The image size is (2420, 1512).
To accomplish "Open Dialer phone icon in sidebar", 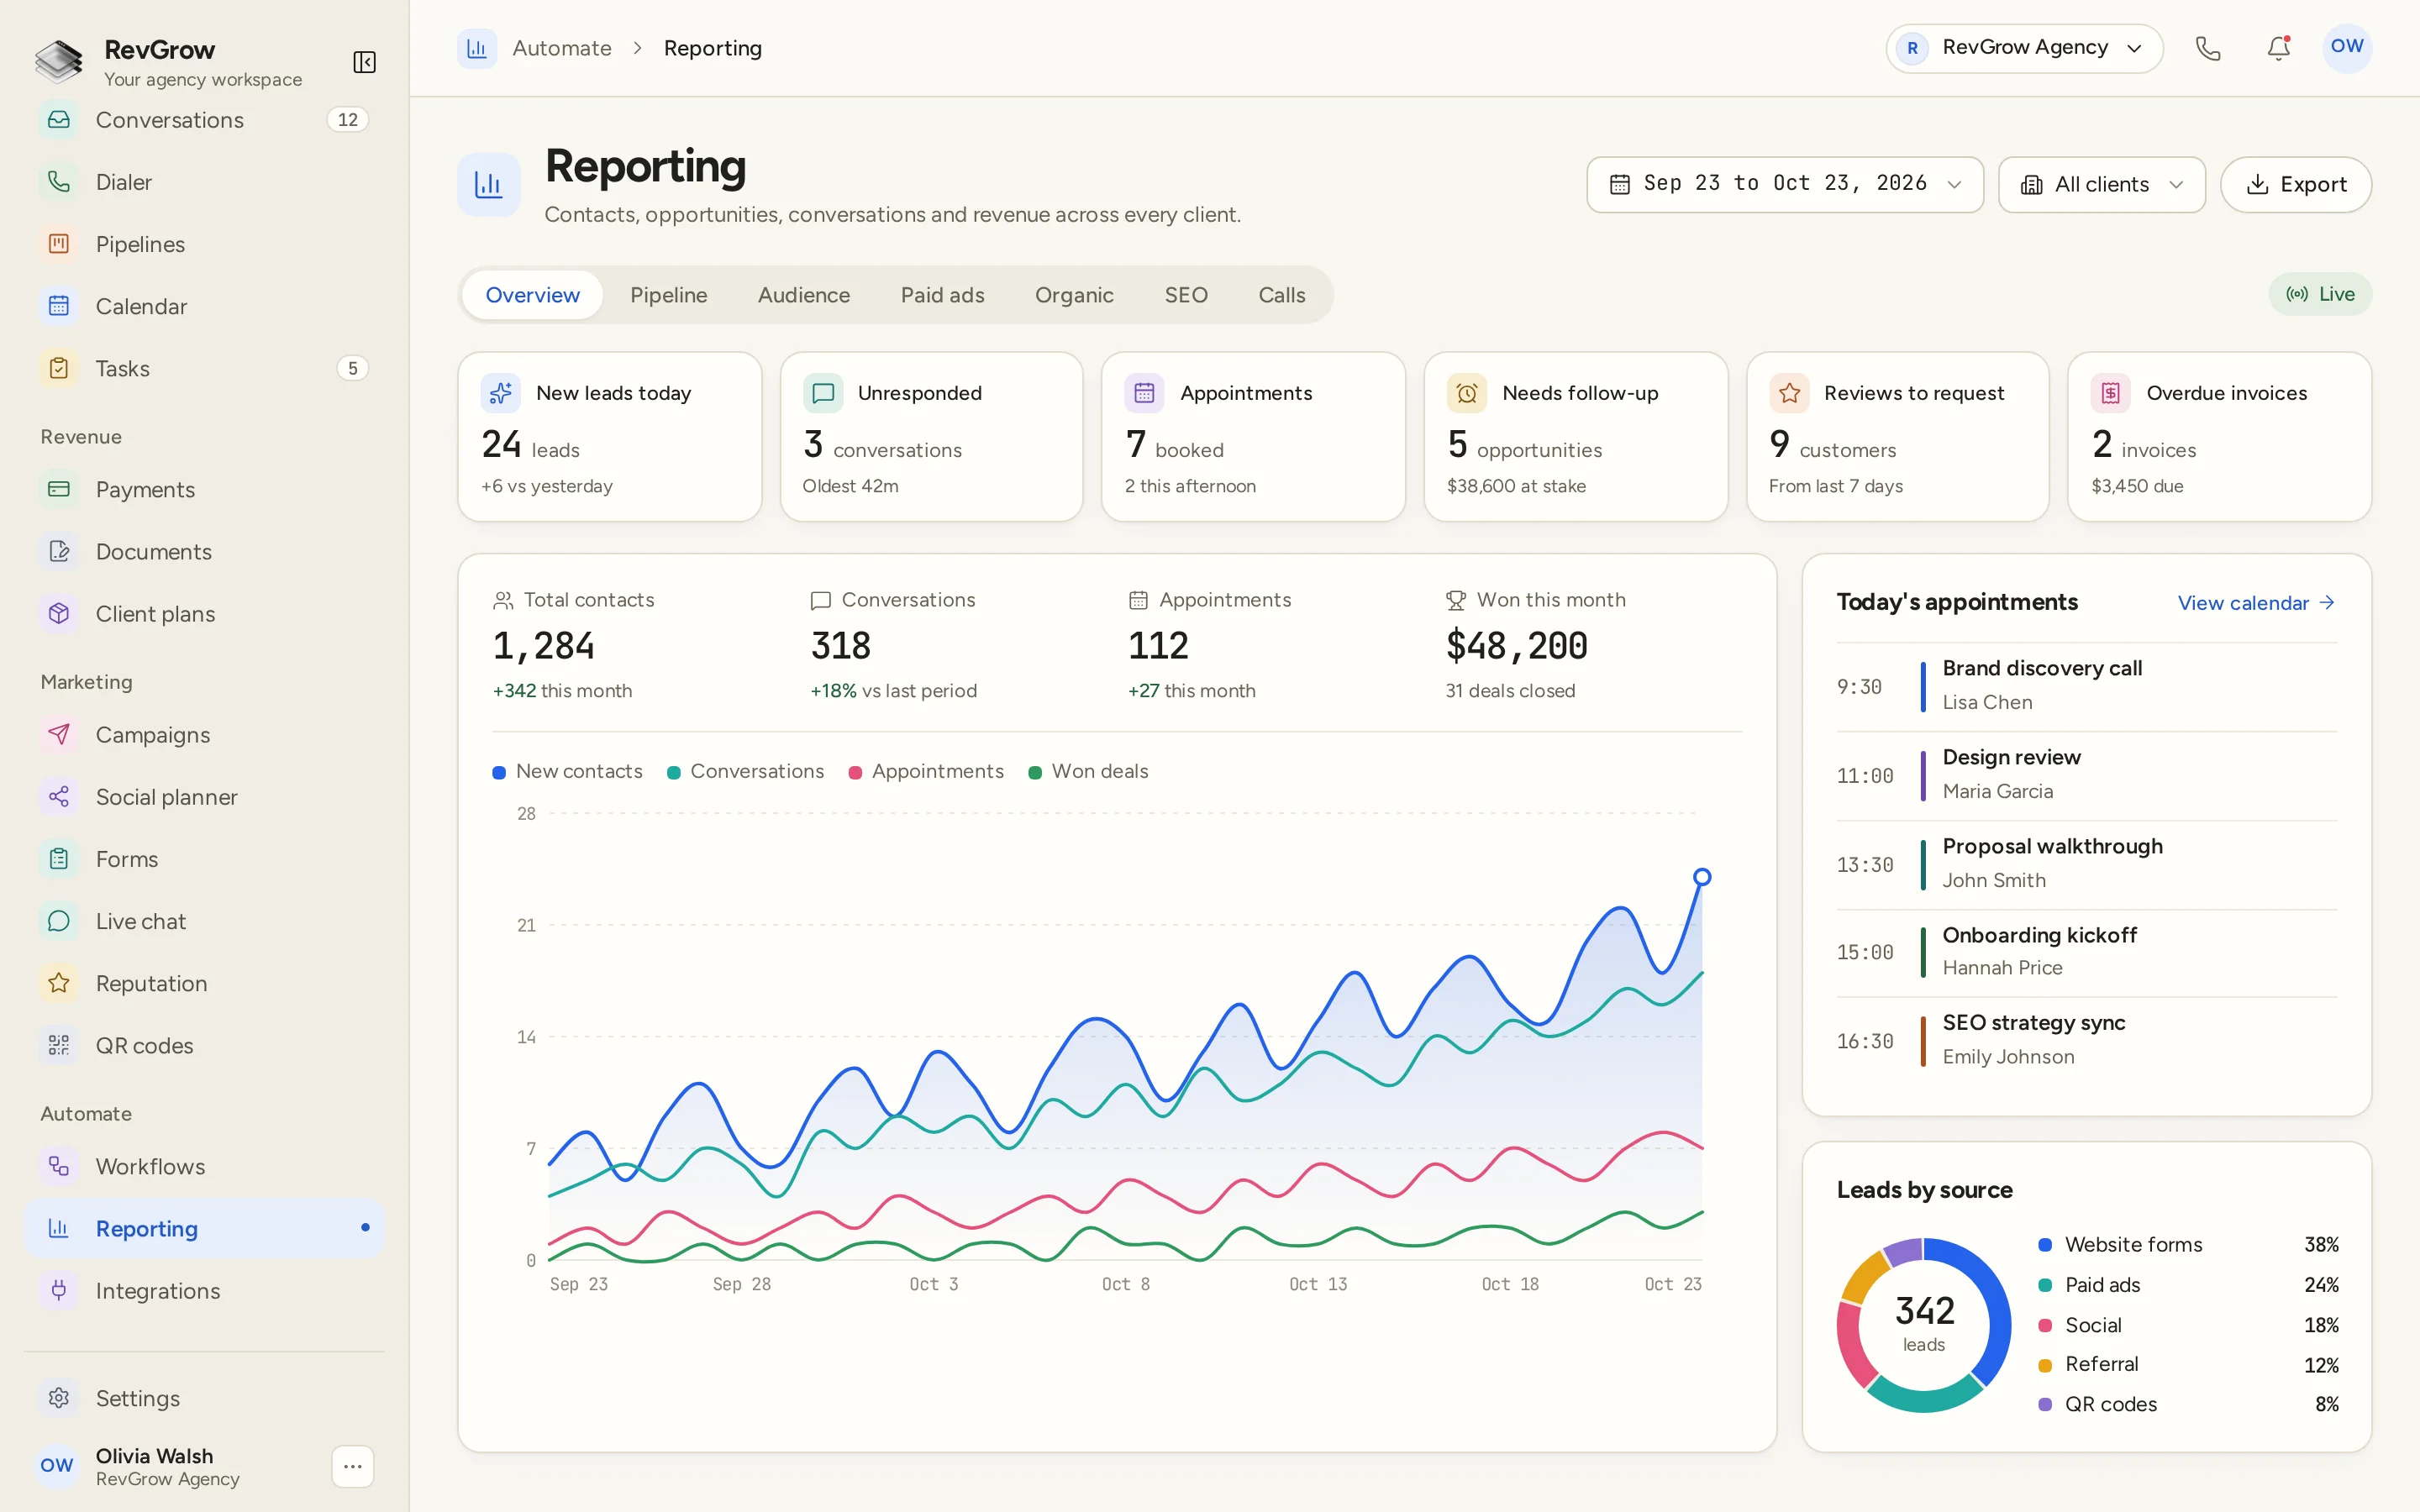I will pos(59,182).
